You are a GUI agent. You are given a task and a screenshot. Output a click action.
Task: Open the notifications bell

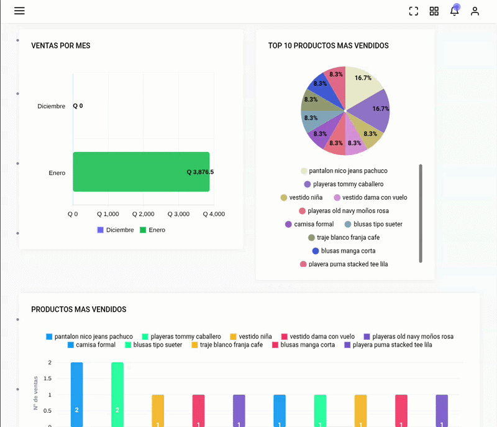pyautogui.click(x=454, y=11)
